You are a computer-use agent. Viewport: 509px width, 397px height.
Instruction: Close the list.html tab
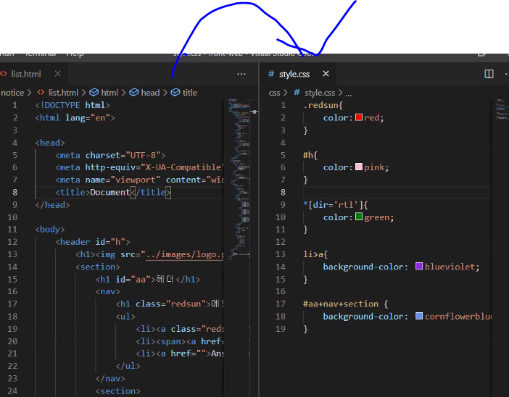[58, 74]
